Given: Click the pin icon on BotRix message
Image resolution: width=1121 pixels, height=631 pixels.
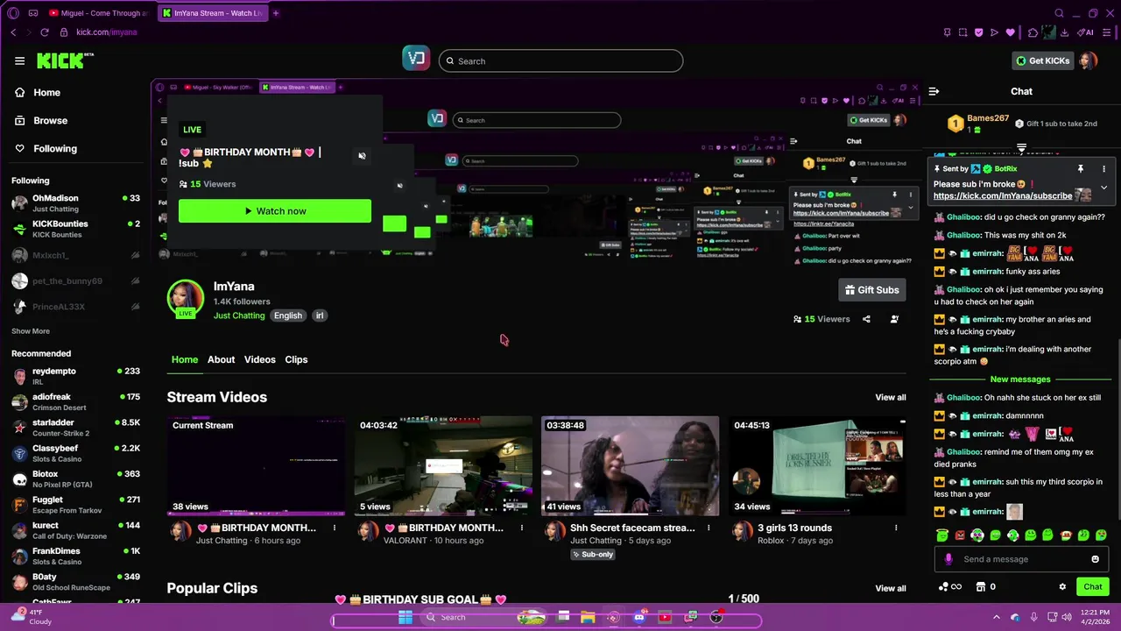Looking at the screenshot, I should click(1081, 168).
